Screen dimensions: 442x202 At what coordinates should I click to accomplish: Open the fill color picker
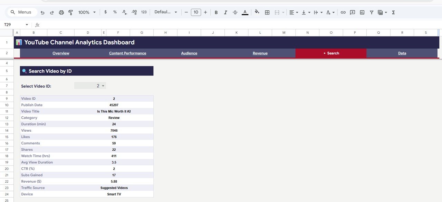click(x=257, y=12)
